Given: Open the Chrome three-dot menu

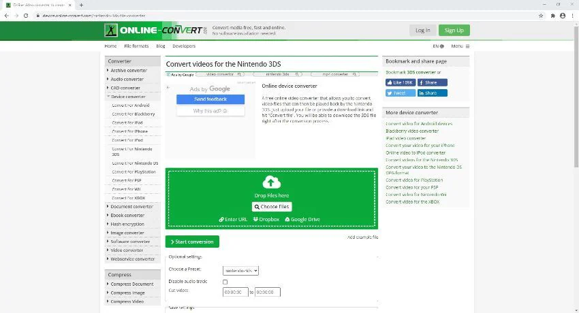Looking at the screenshot, I should pyautogui.click(x=573, y=16).
